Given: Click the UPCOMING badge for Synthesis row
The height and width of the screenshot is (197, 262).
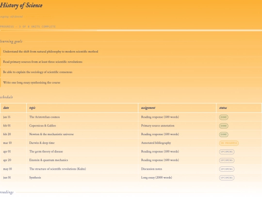Looking at the screenshot, I should point(227,178).
